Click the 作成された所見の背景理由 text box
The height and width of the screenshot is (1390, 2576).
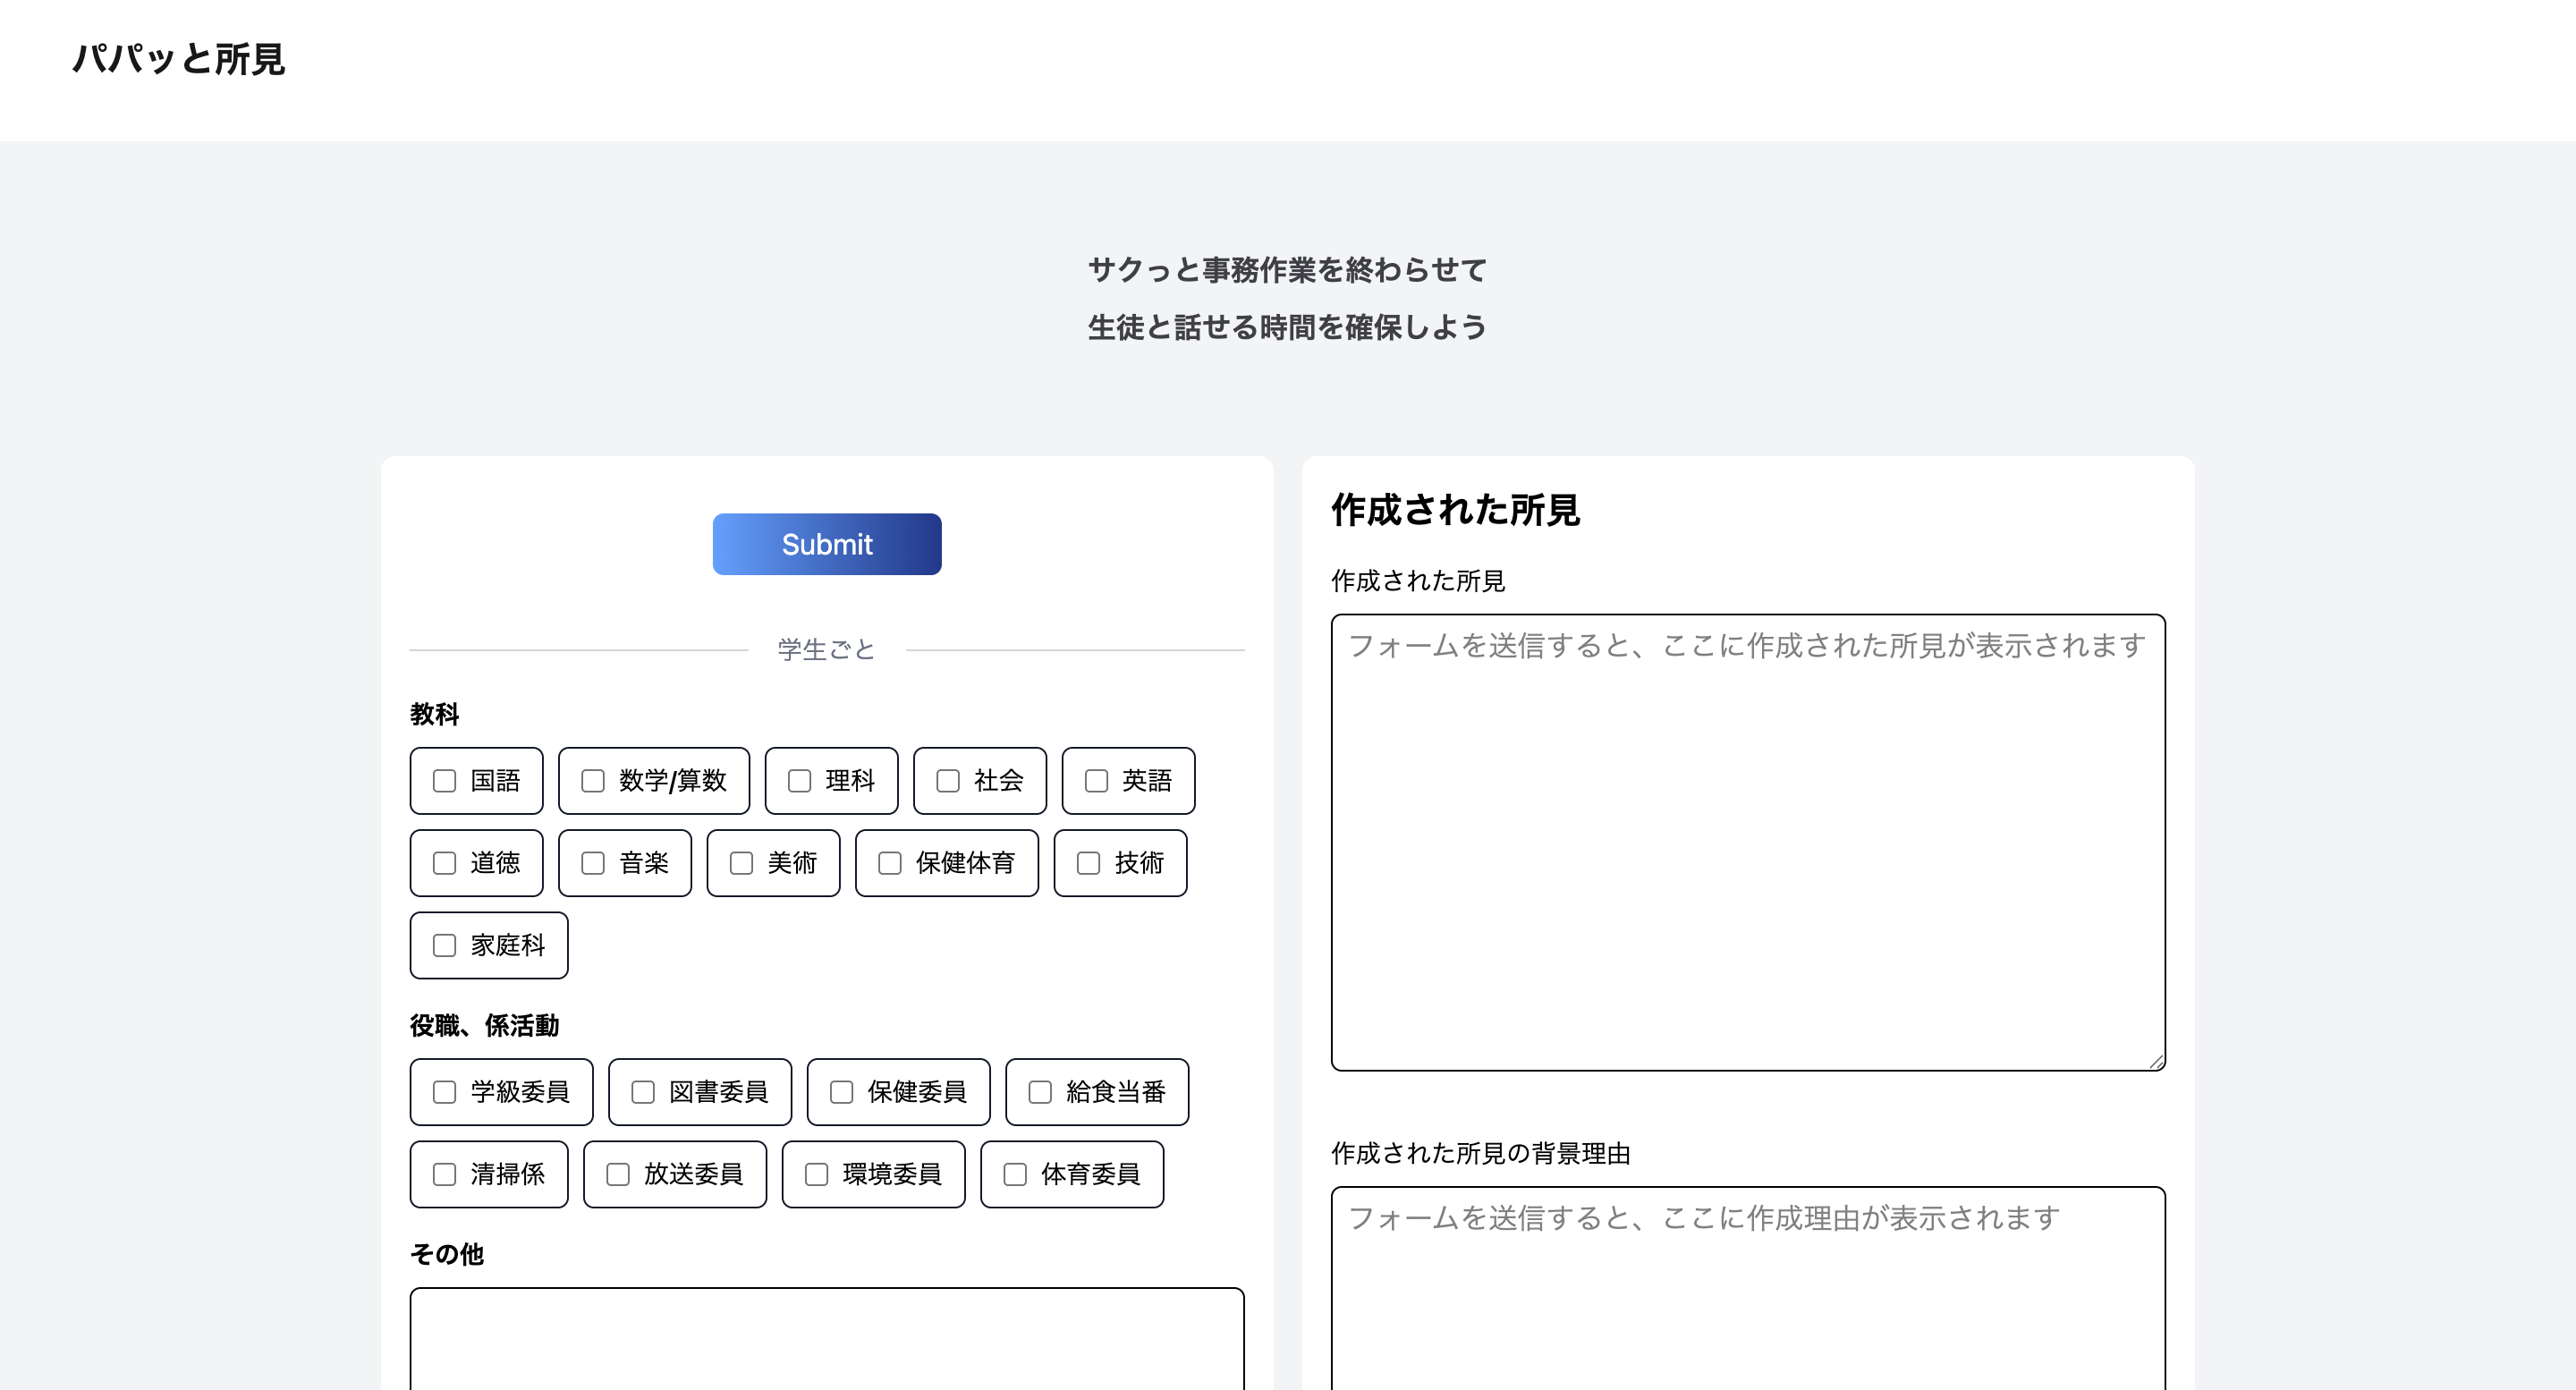click(1747, 1290)
